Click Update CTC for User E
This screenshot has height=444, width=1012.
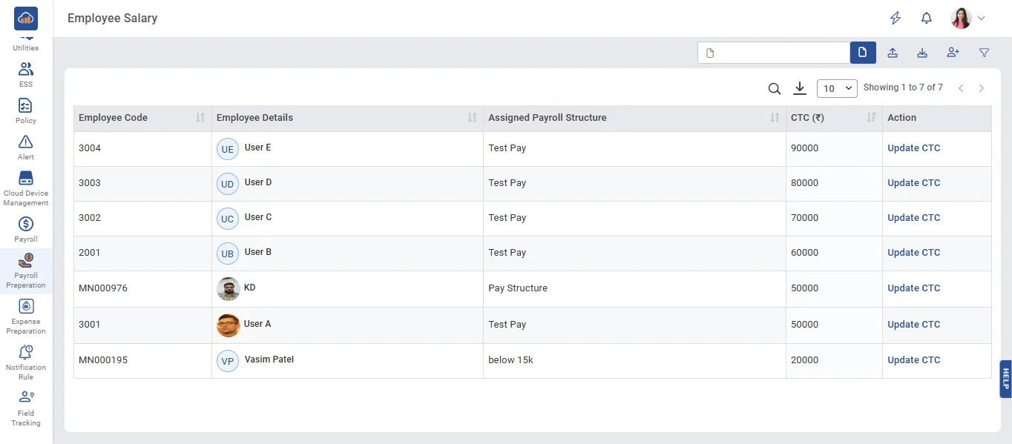(x=913, y=148)
